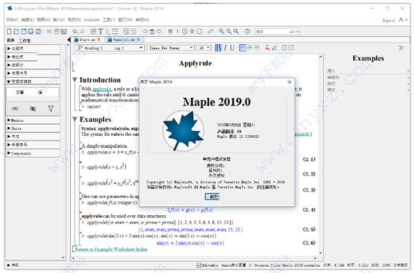Align paragraph right
The width and height of the screenshot is (414, 273).
(x=257, y=48)
